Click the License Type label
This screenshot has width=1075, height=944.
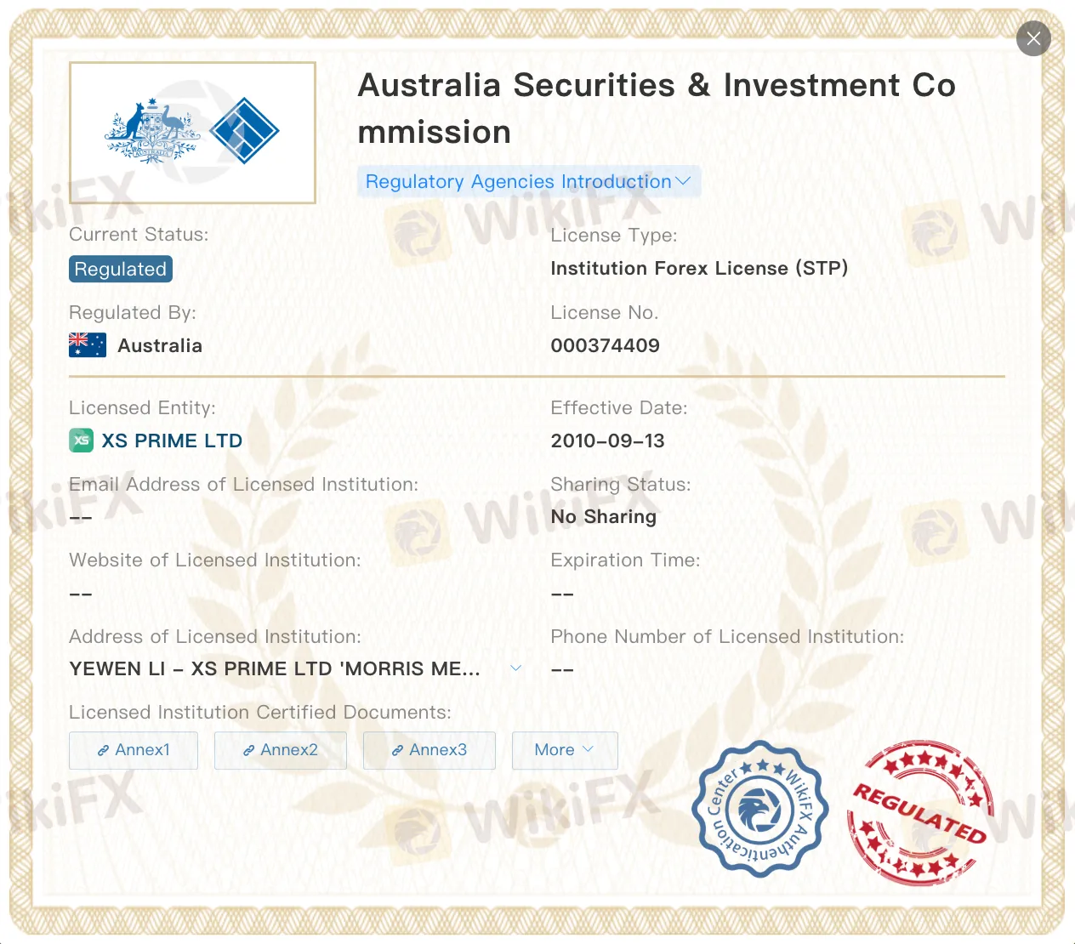pyautogui.click(x=614, y=236)
